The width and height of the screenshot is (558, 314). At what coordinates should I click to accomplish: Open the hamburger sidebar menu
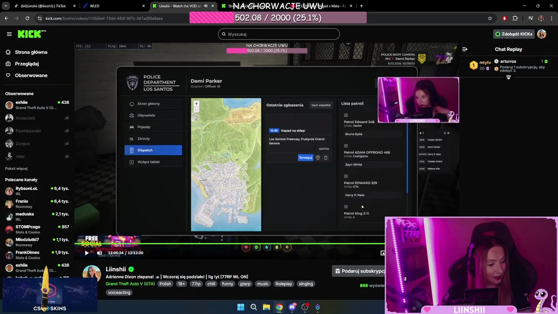9,34
